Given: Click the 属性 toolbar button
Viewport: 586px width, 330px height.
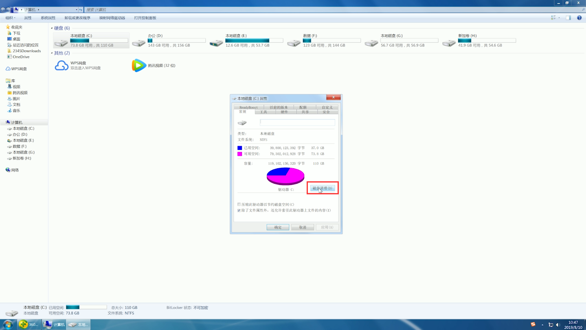Looking at the screenshot, I should pyautogui.click(x=28, y=18).
